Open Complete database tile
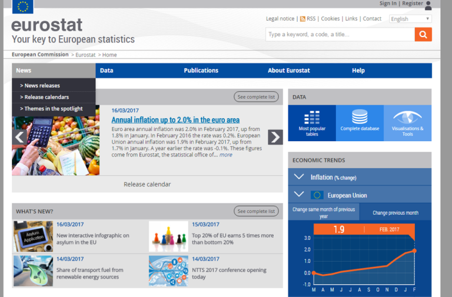 point(360,123)
